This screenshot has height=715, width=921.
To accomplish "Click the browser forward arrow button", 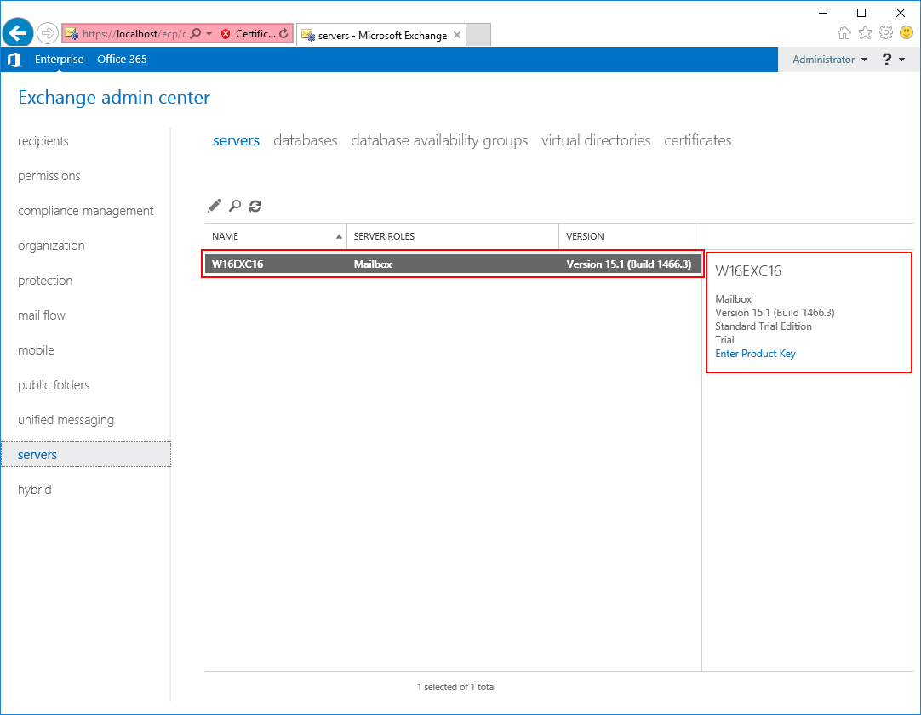I will coord(48,33).
